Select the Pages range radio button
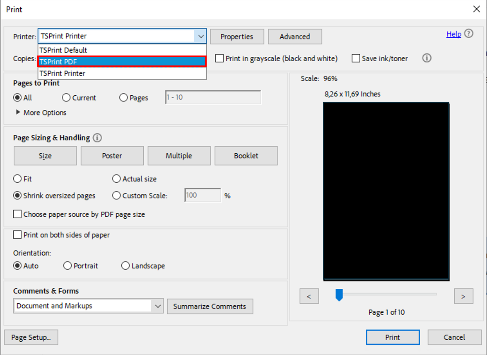Image resolution: width=487 pixels, height=355 pixels. coord(123,97)
